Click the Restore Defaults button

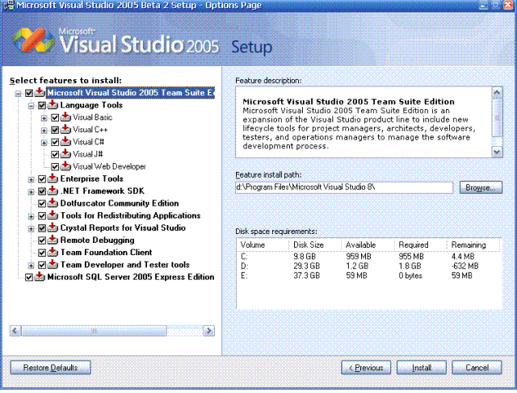(x=50, y=368)
